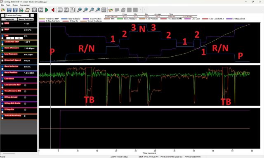The image size is (264, 158).
Task: Click the TPS maximum value field
Action: (19, 38)
